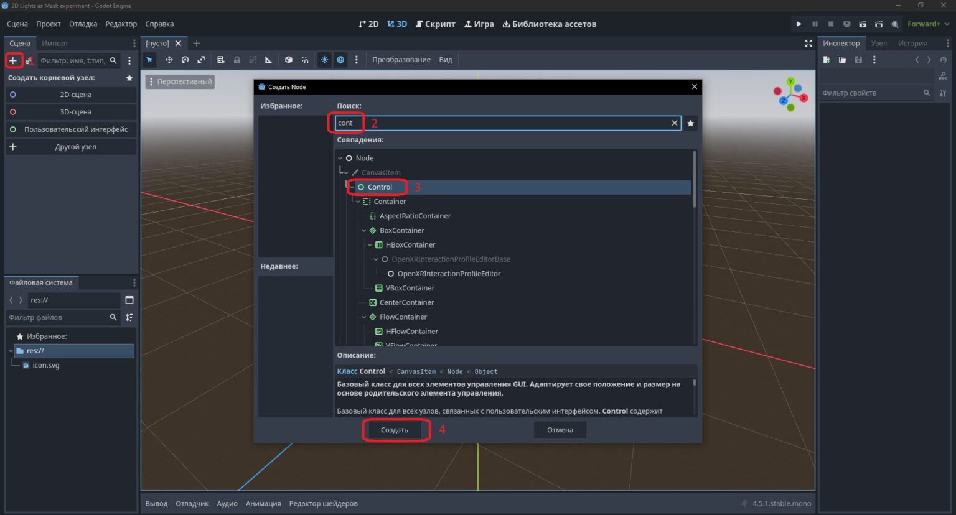This screenshot has height=515, width=956.
Task: Open the Forward+ renderer dropdown
Action: (x=928, y=24)
